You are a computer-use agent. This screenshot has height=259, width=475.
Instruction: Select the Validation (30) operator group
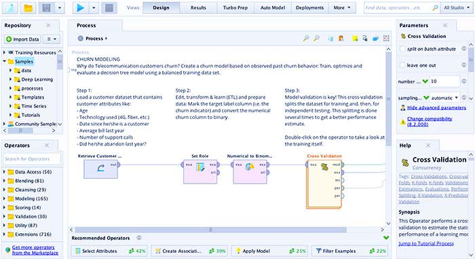click(x=31, y=216)
